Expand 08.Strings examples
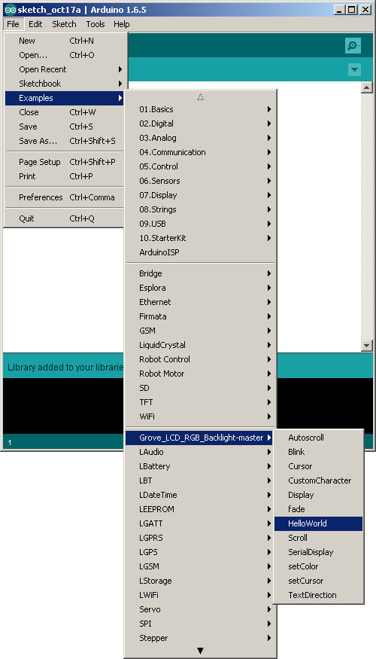 200,209
